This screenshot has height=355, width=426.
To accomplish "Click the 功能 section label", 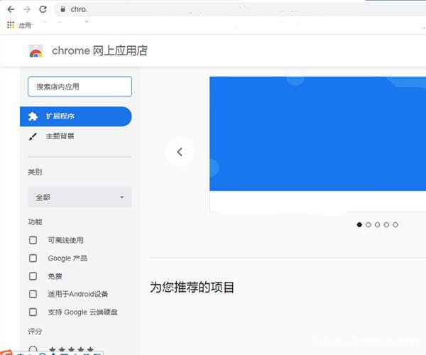I will (35, 222).
